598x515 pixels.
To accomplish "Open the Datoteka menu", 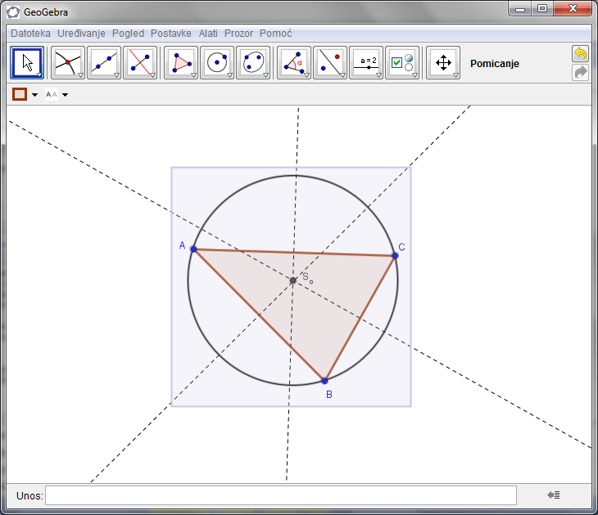I will [x=30, y=34].
